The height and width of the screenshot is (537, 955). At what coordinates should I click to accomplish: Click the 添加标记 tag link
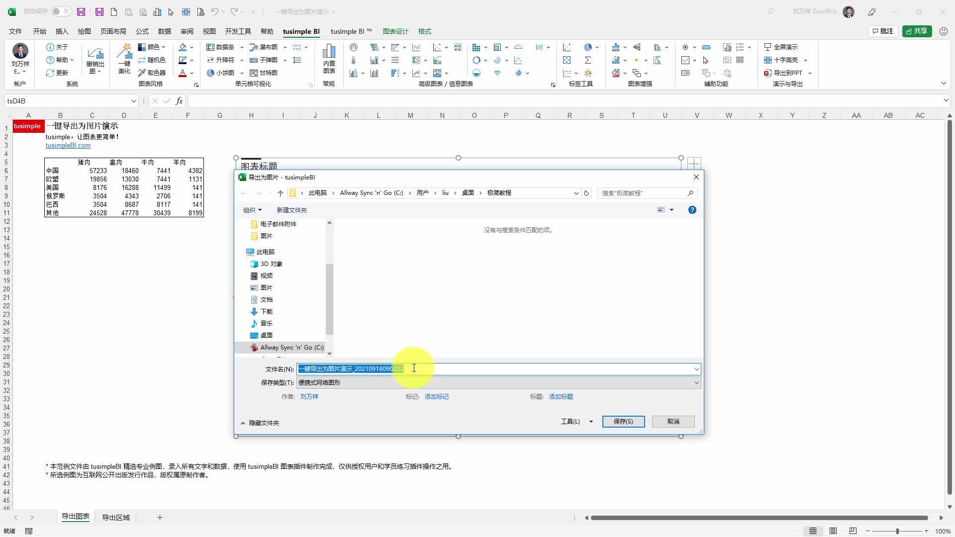click(436, 396)
